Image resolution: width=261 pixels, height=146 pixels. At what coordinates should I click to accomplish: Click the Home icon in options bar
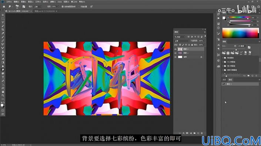(x=4, y=7)
